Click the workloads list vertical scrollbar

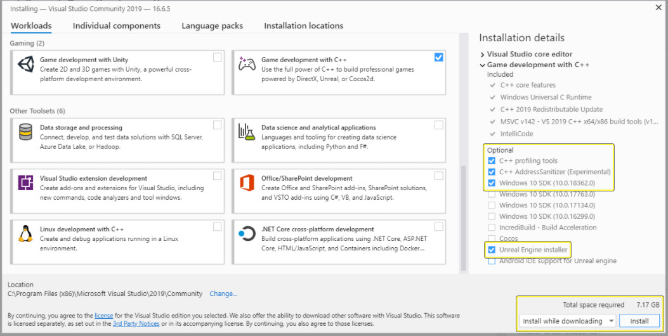pyautogui.click(x=464, y=217)
